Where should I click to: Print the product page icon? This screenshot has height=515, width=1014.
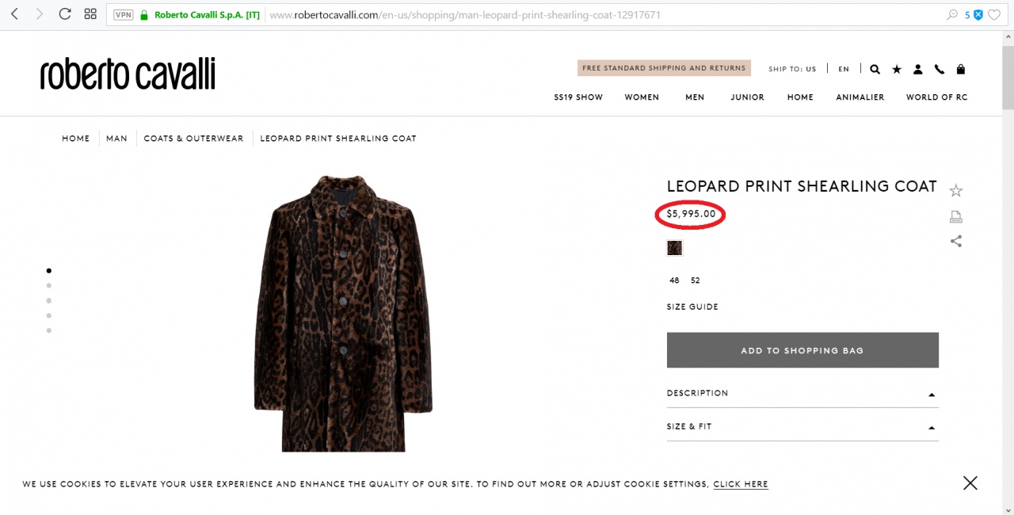[956, 216]
